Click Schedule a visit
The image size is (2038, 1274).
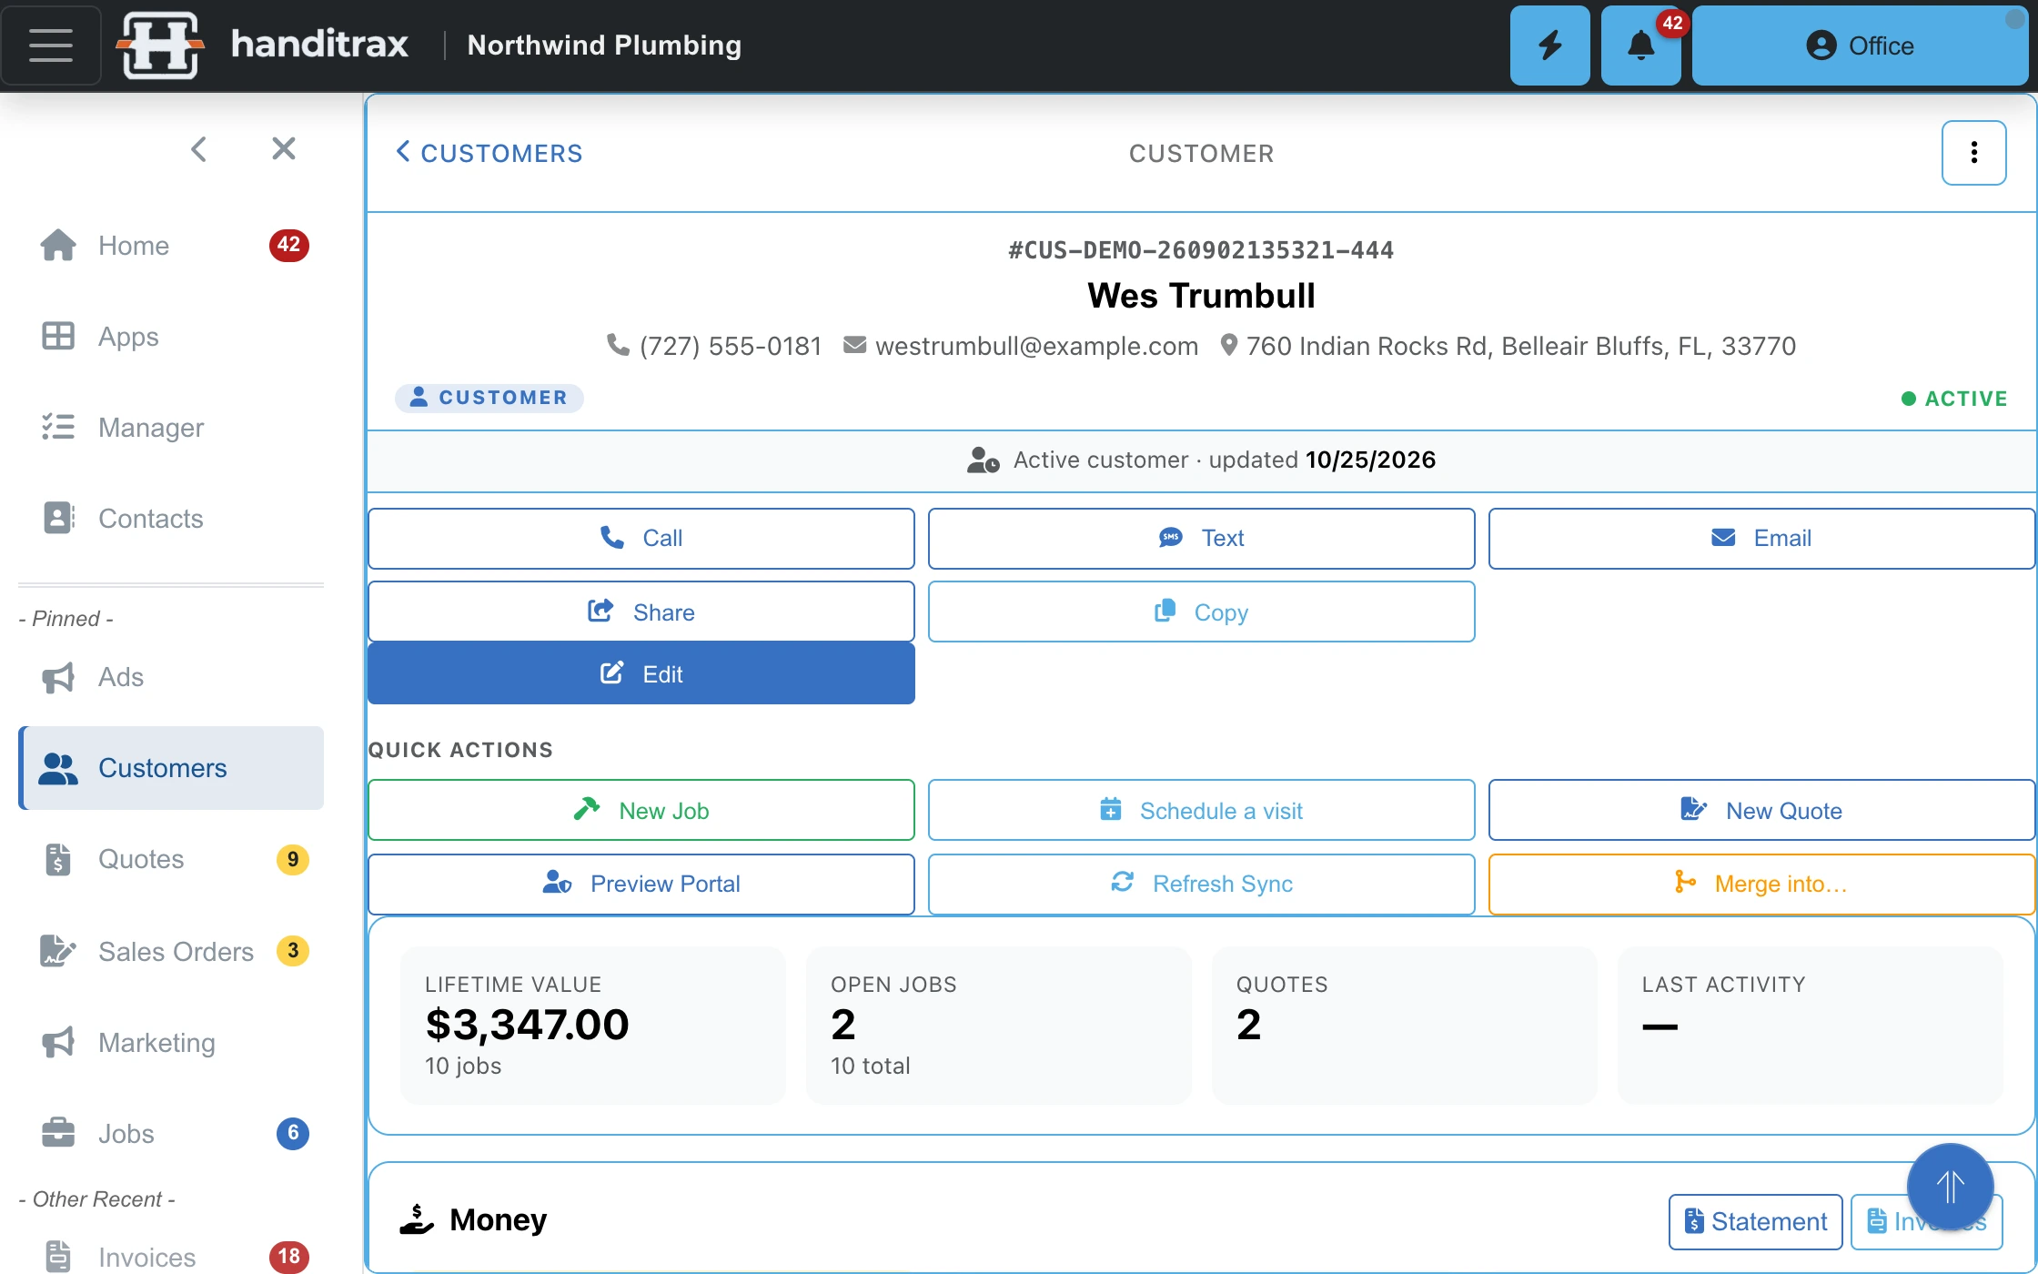pos(1201,810)
